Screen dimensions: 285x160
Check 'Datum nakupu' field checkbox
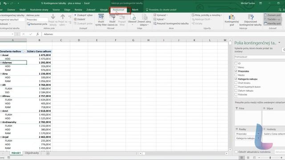(236, 91)
